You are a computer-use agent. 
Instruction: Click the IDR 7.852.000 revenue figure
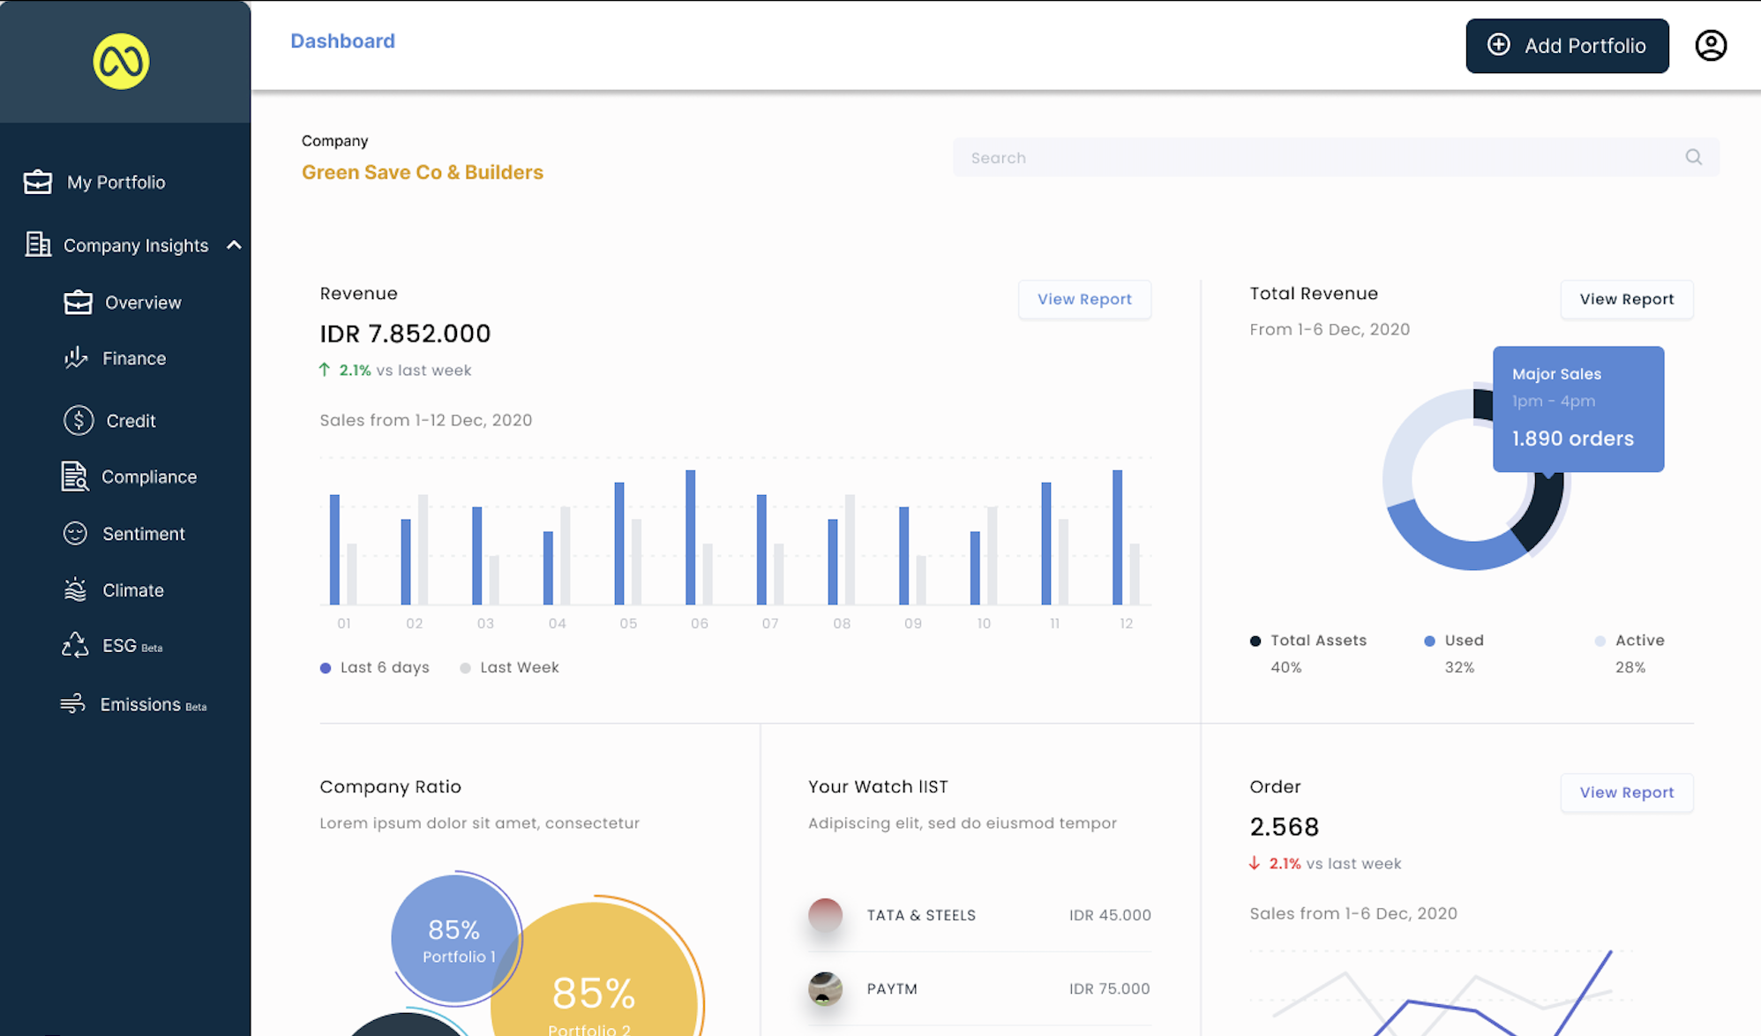click(x=405, y=334)
